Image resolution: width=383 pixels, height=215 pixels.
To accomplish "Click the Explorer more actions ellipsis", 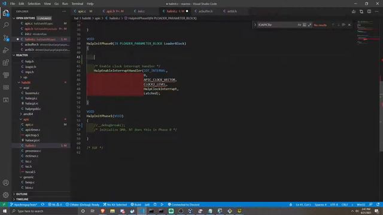I will (x=64, y=11).
